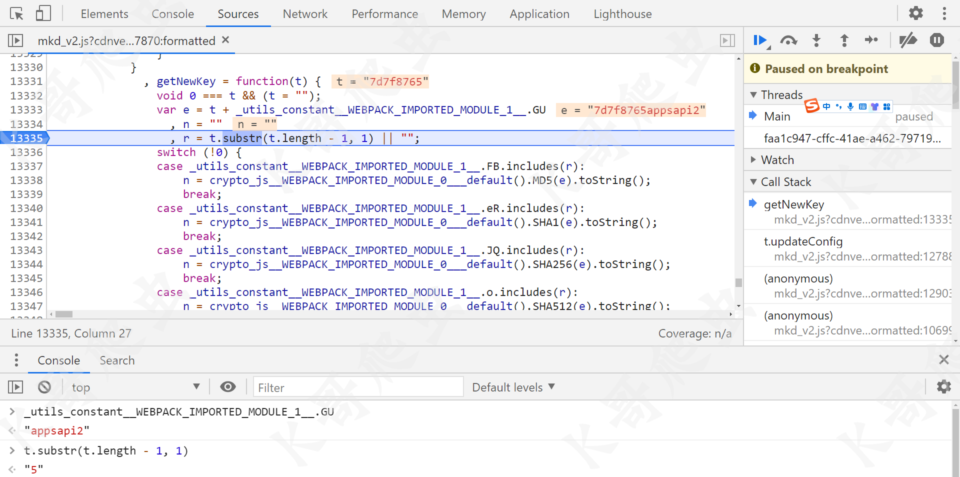The image size is (960, 477).
Task: Click the getNewKey function name in code
Action: 186,81
